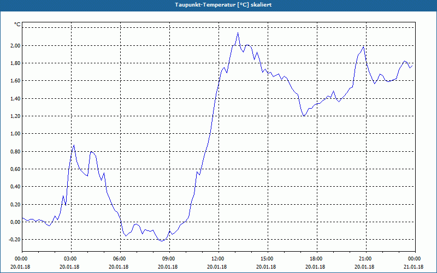Viewport: 437px width, 273px height.
Task: Click the '21.01.18' date label
Action: pyautogui.click(x=414, y=267)
